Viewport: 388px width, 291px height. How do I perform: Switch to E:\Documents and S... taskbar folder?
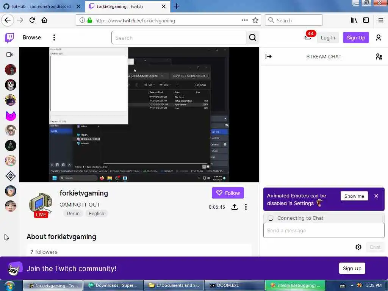click(x=174, y=286)
